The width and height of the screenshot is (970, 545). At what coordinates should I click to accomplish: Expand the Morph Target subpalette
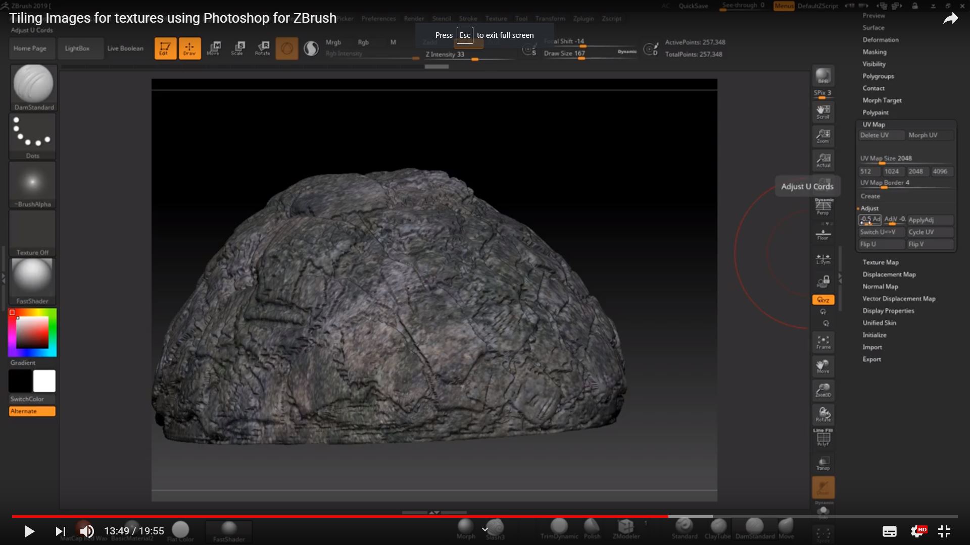[882, 100]
